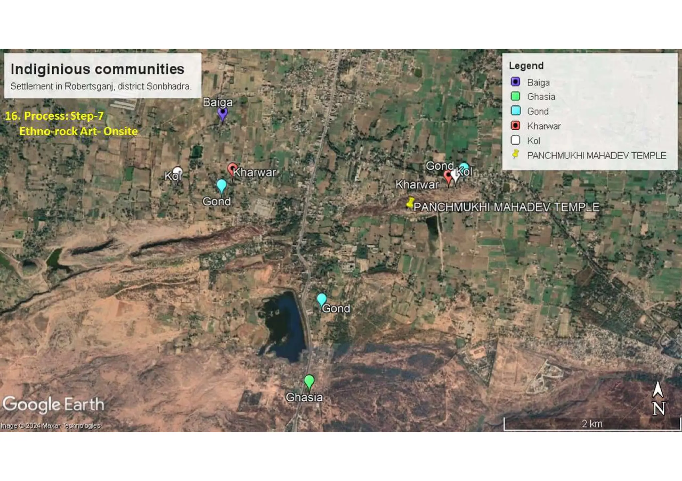Click the Ghasia green icon in legend

click(x=515, y=96)
